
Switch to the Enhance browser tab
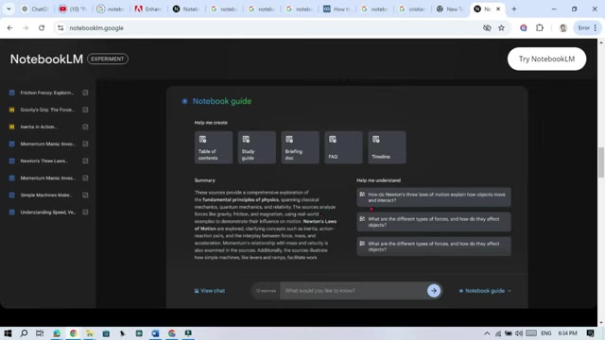click(147, 8)
